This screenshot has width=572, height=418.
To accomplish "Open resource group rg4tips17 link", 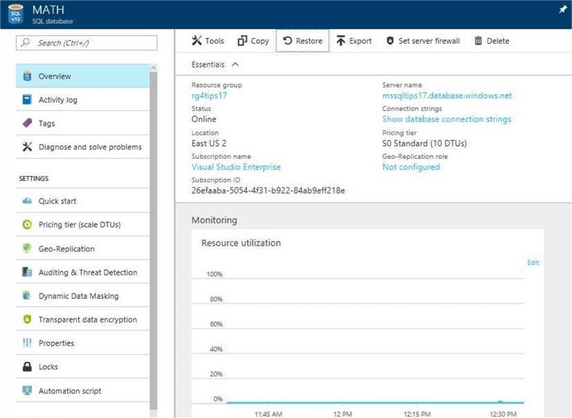I will [209, 95].
